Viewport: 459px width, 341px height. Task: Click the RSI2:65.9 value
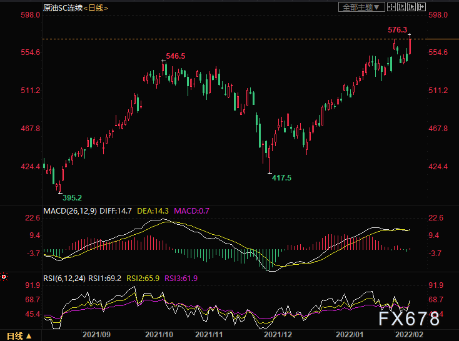(143, 278)
